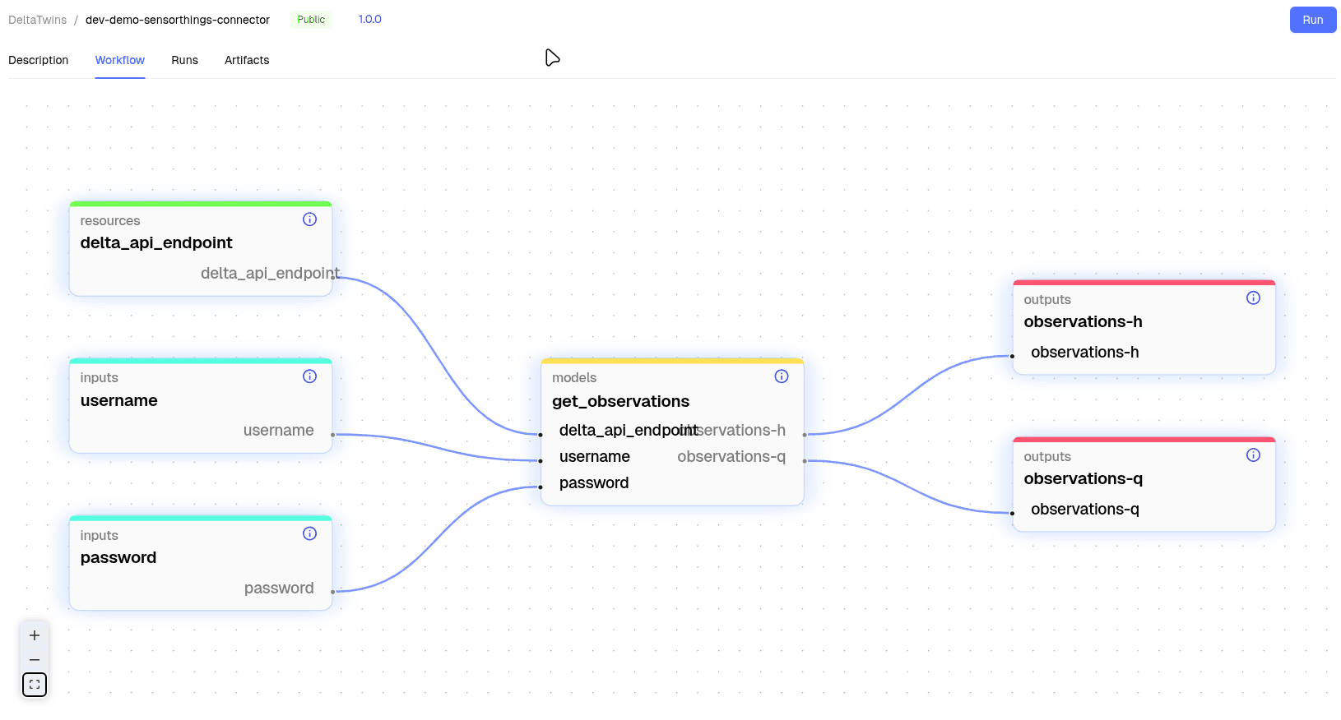Fit workflow to view with fullscreen icon
The image size is (1341, 720).
click(35, 685)
